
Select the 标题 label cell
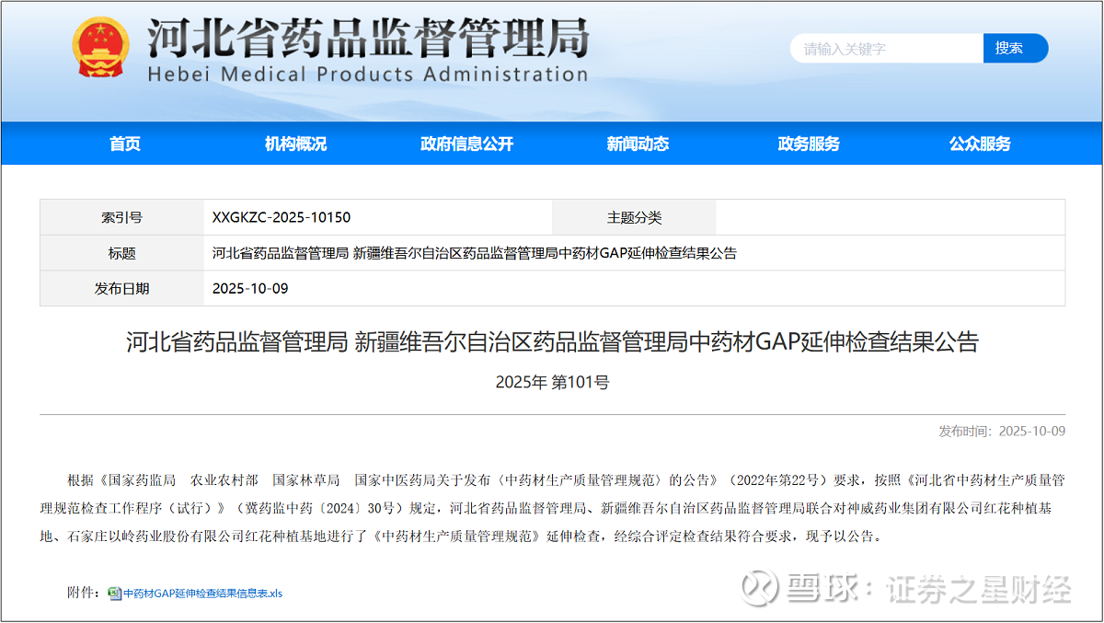[121, 253]
